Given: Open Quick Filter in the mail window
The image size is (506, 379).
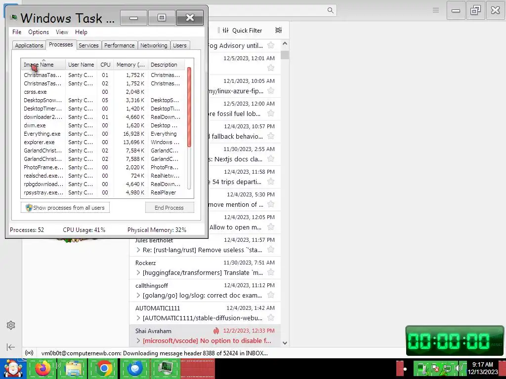Looking at the screenshot, I should tap(243, 30).
